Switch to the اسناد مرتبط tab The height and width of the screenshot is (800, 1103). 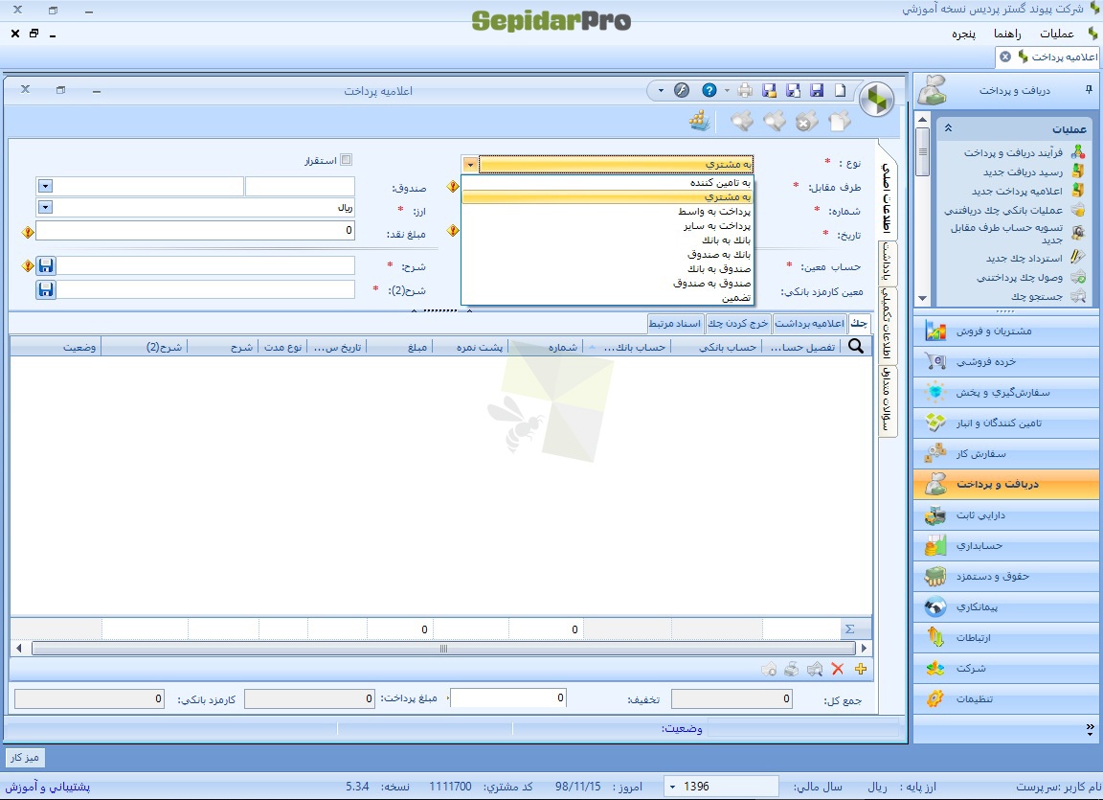click(x=675, y=323)
